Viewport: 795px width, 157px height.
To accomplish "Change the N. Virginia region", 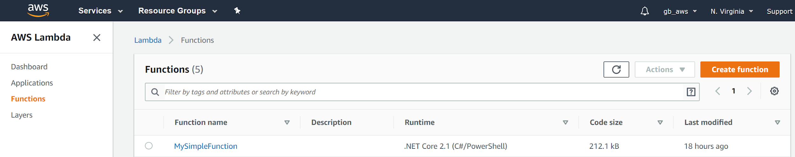I will pos(732,11).
